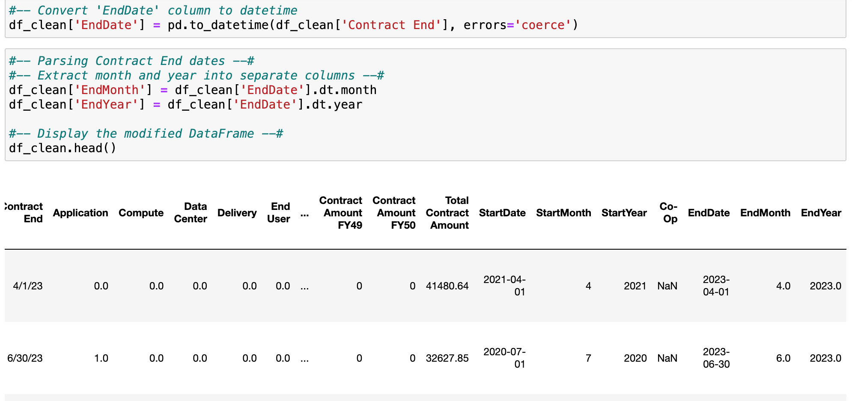
Task: Click the Application column header
Action: (80, 213)
